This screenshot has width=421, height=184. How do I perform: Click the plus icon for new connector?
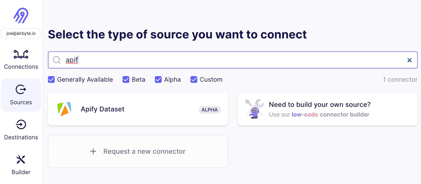(93, 151)
